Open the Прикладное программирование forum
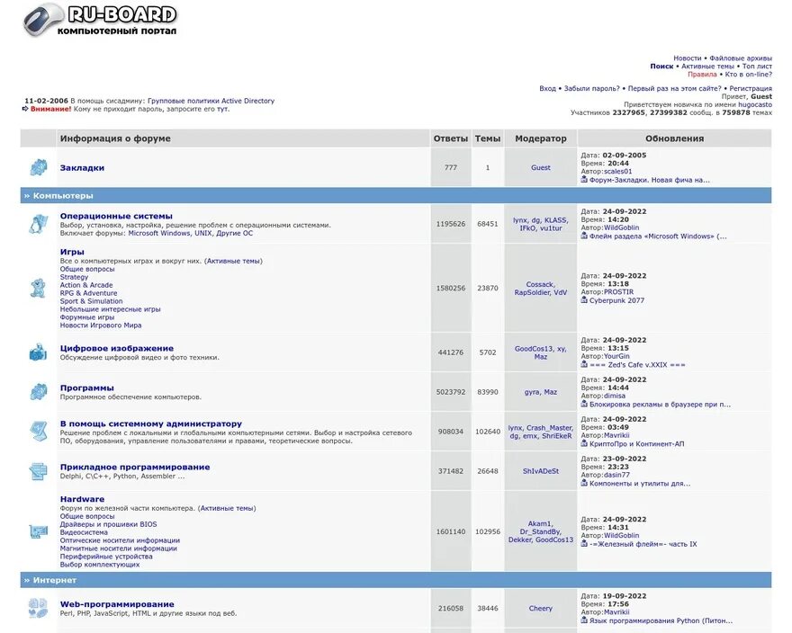 coord(135,468)
